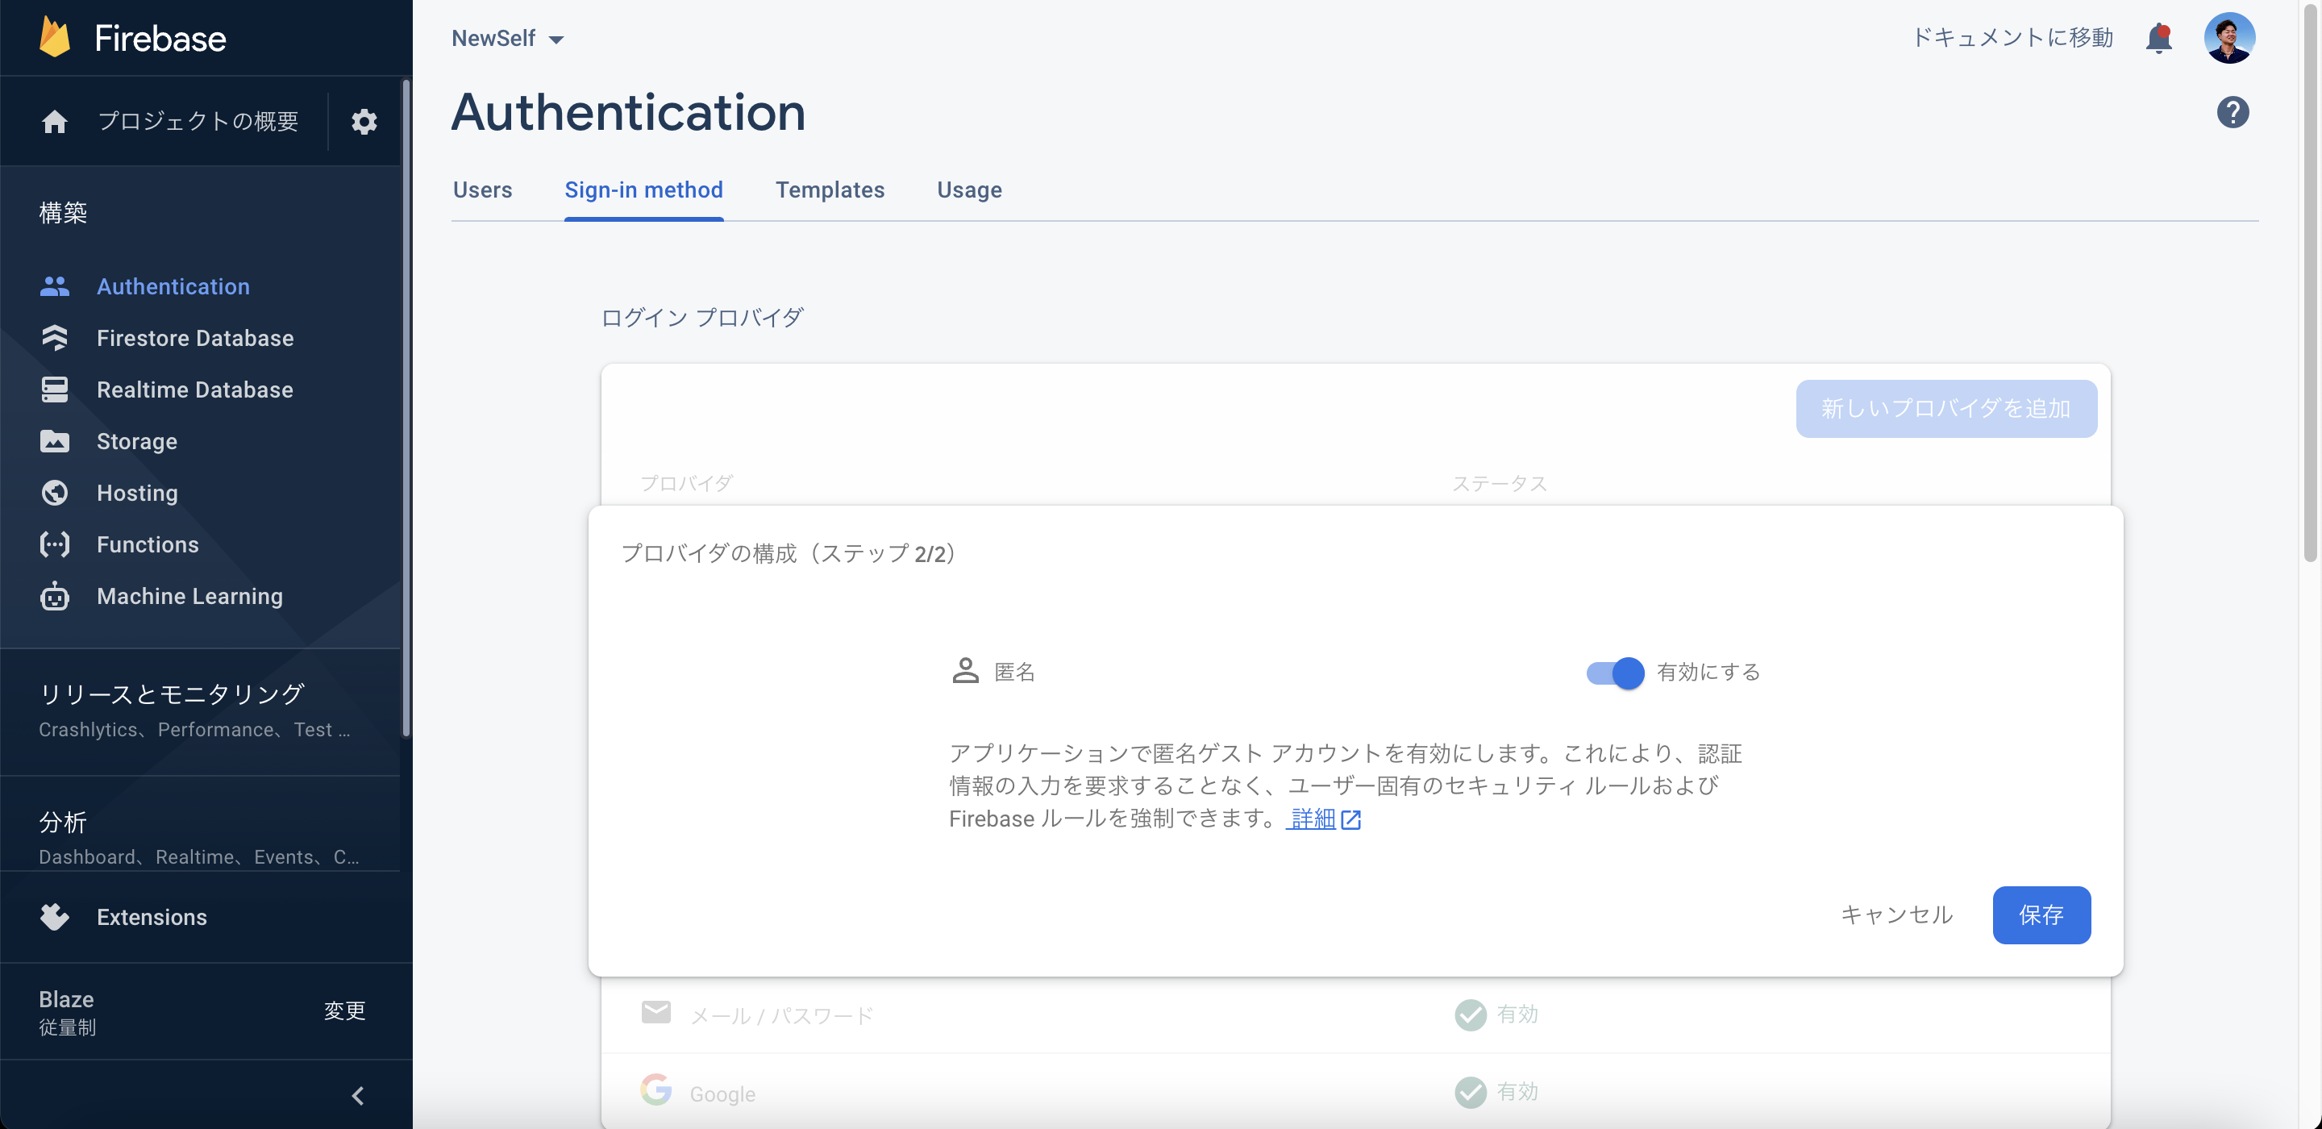Open the Authentication section icon in sidebar
The height and width of the screenshot is (1129, 2322).
54,285
